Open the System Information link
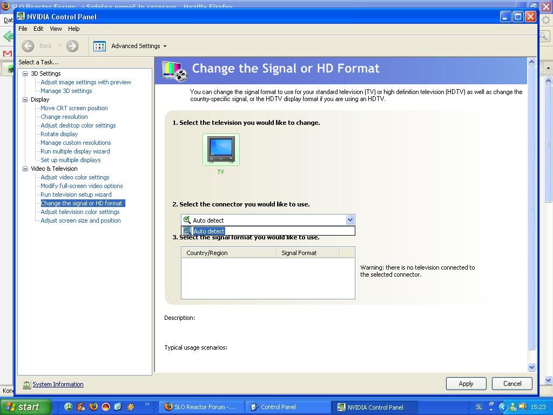The height and width of the screenshot is (415, 553). point(58,384)
